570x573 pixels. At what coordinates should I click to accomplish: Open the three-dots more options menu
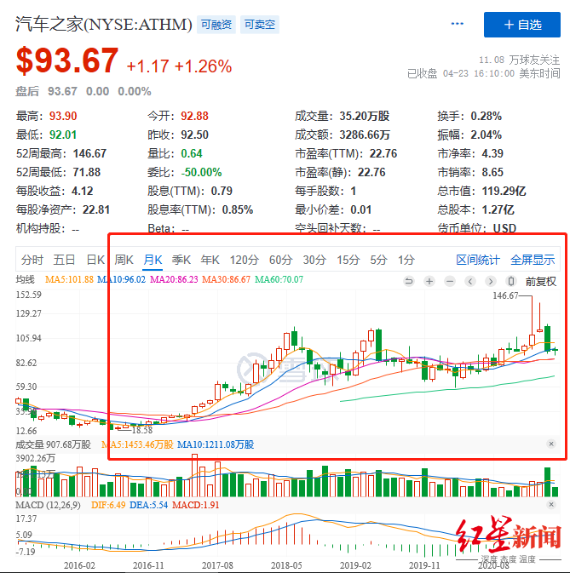click(457, 24)
